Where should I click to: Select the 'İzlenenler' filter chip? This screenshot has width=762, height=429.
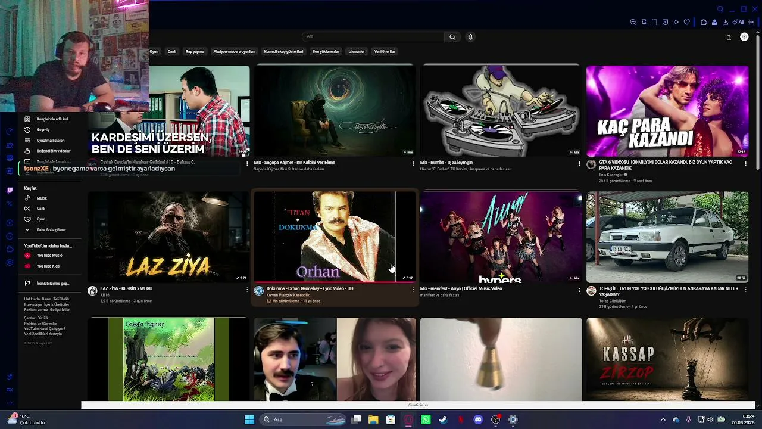357,52
